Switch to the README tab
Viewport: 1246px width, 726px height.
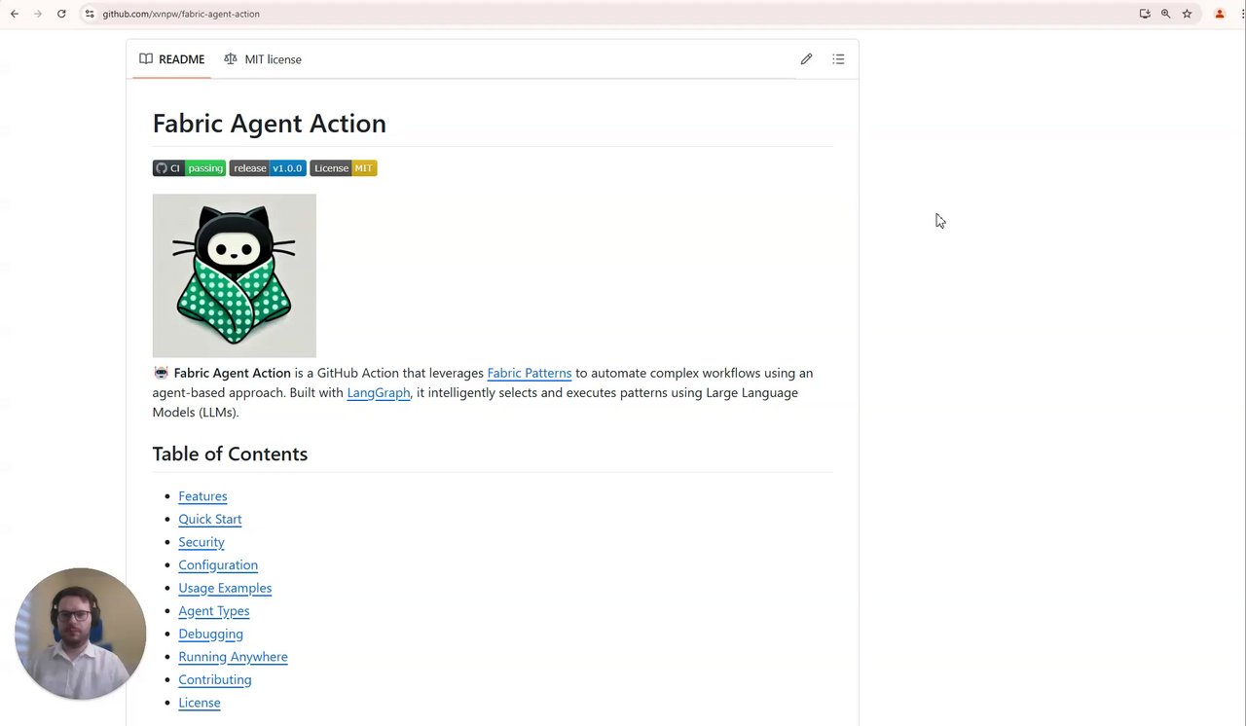[x=172, y=59]
